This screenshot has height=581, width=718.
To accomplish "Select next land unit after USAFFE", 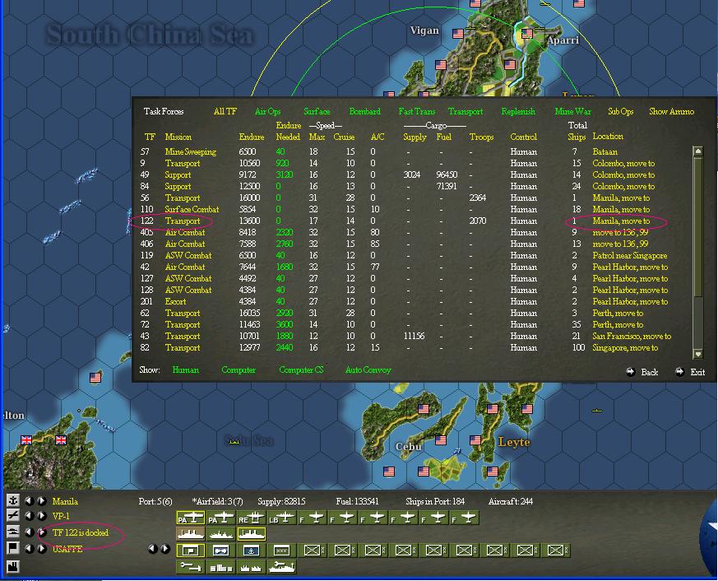I will click(x=41, y=548).
